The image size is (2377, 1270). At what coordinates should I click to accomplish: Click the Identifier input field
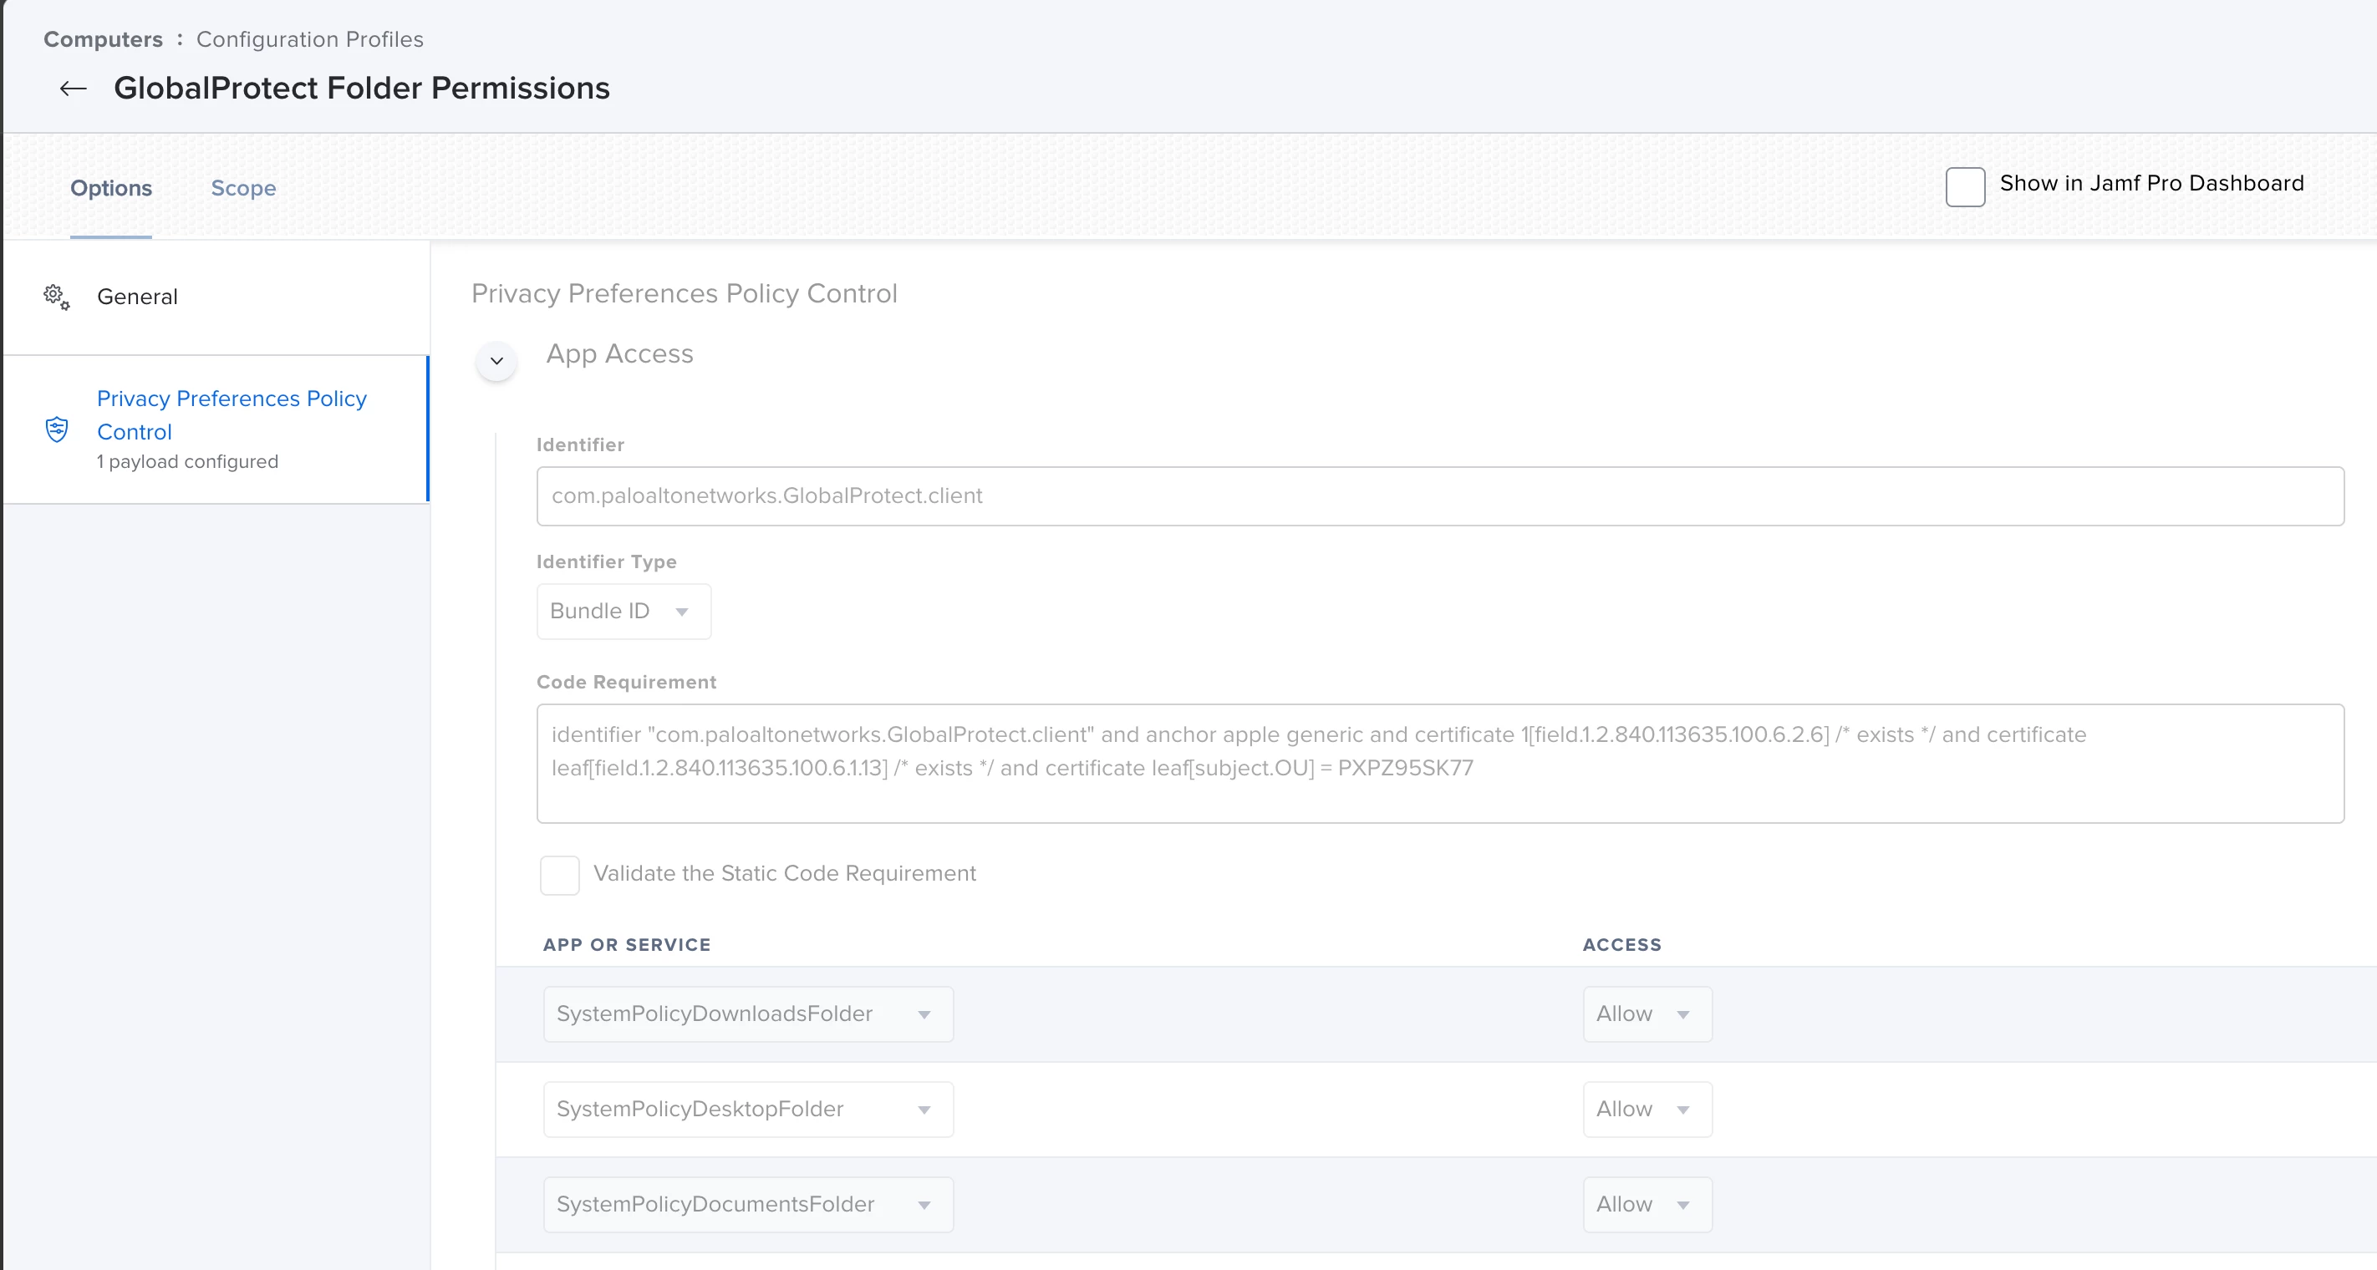(x=1440, y=496)
